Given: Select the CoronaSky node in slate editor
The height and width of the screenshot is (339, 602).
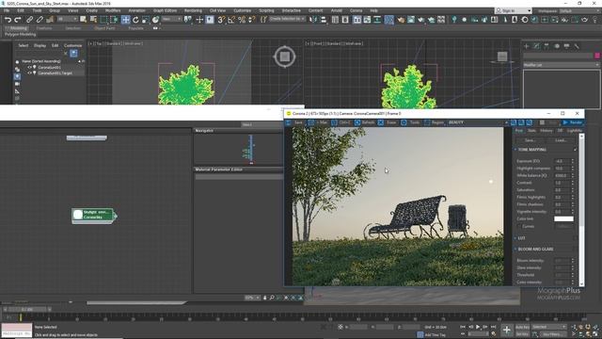Looking at the screenshot, I should coord(94,215).
